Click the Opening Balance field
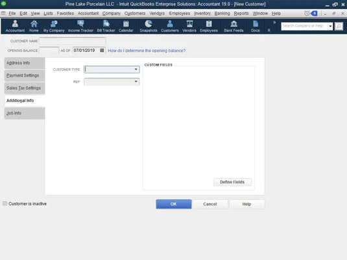 click(49, 51)
